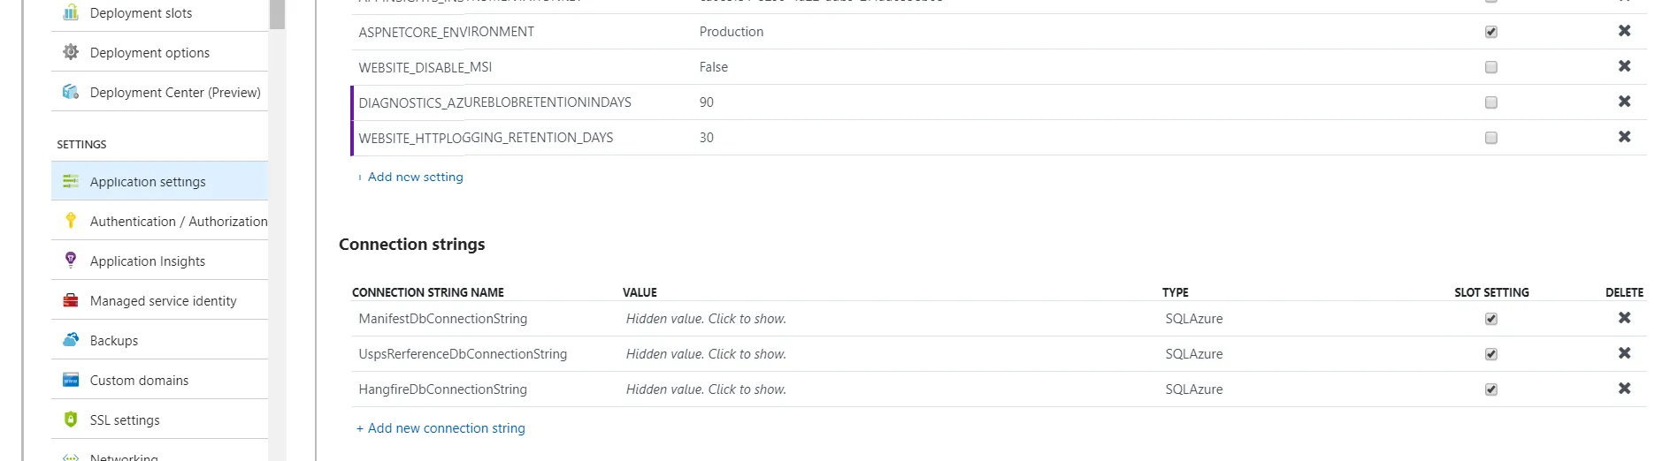
Task: Click the Backups cloud icon
Action: (71, 340)
